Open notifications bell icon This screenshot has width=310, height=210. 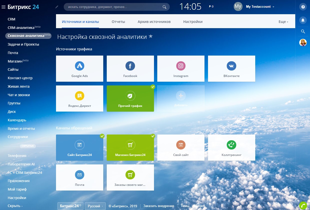(303, 20)
